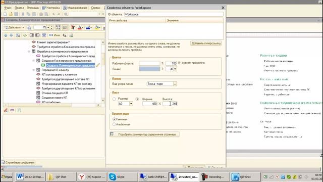Image resolution: width=323 pixels, height=182 pixels.
Task: Open the A0 sheet size dropdown
Action: click(x=131, y=104)
